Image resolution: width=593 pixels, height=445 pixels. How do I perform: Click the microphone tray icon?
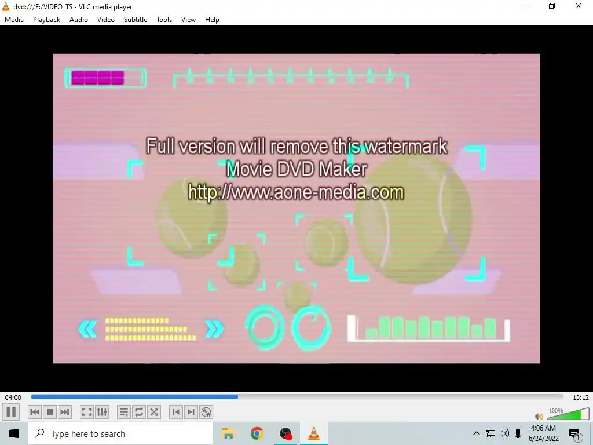click(518, 433)
